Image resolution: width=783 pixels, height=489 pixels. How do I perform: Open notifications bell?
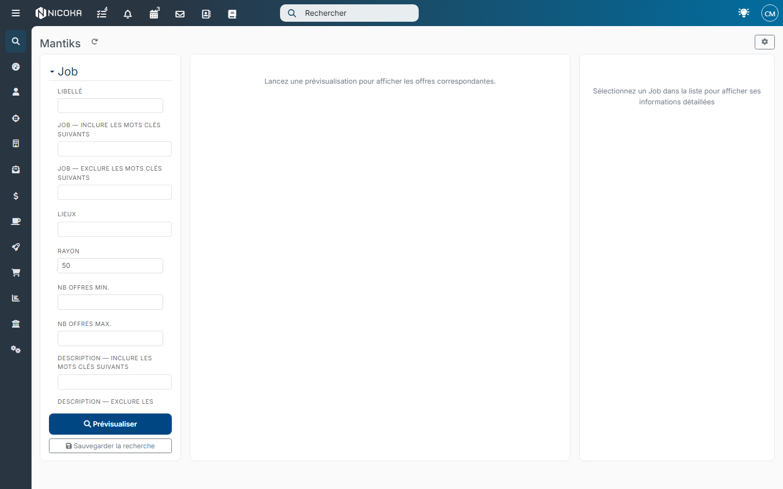[x=128, y=14]
